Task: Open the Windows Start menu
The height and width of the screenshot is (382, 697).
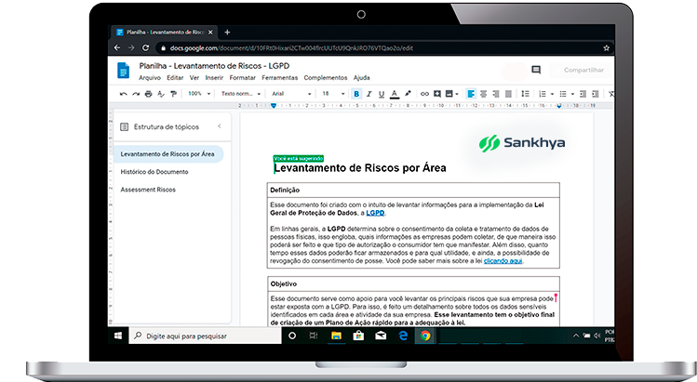Action: 118,336
